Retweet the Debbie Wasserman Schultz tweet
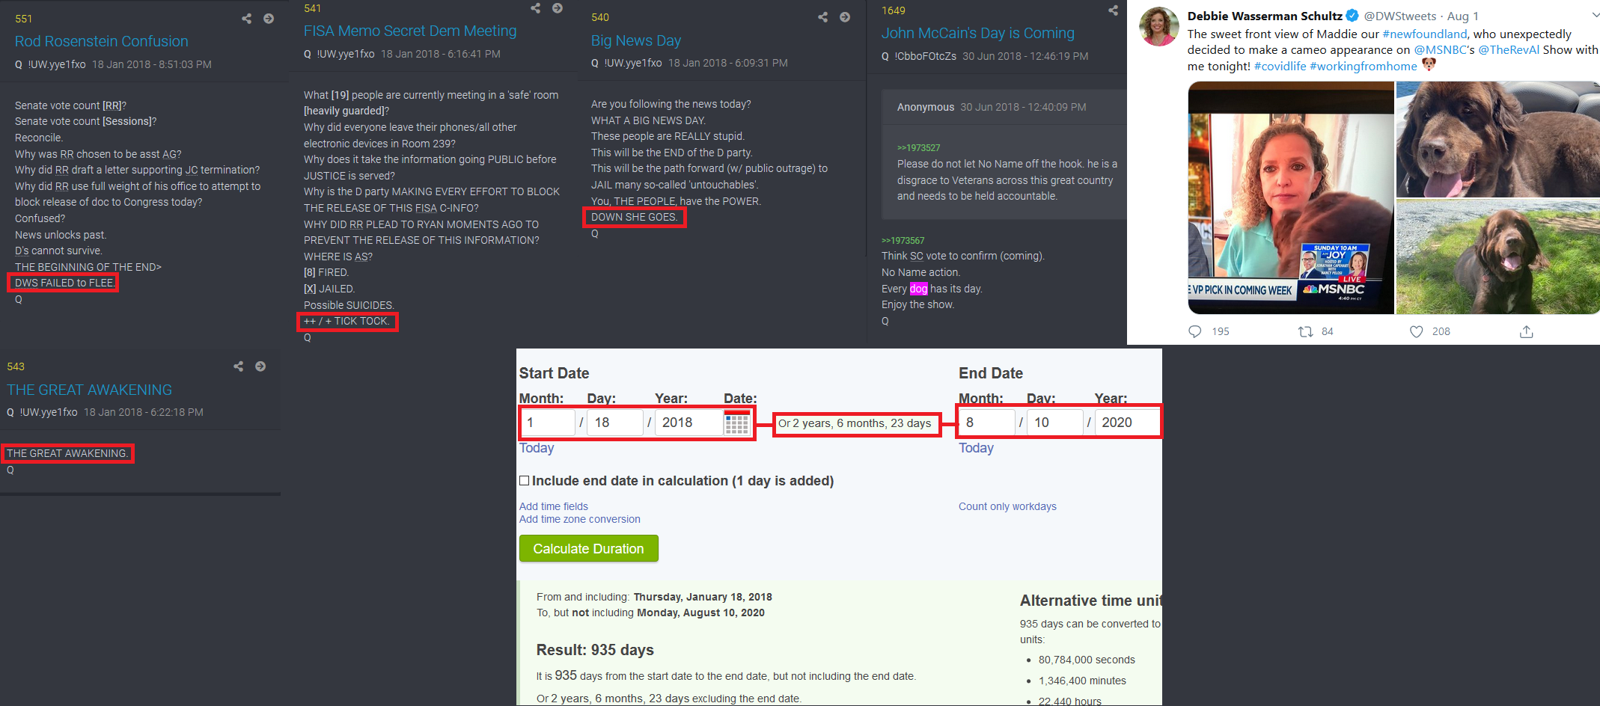The image size is (1600, 706). [1305, 331]
